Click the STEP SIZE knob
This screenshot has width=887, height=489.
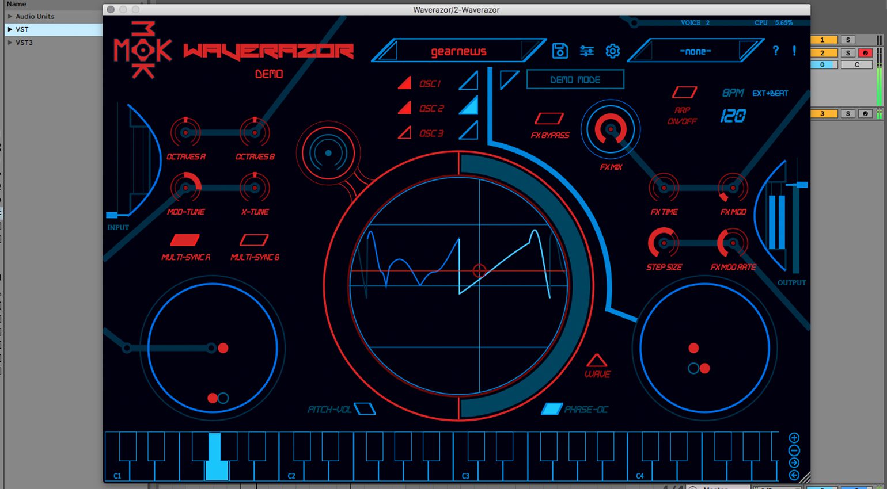[x=664, y=243]
